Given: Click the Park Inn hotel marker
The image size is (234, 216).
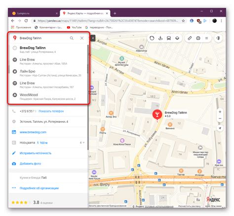Looking at the screenshot, I should click(x=219, y=162).
